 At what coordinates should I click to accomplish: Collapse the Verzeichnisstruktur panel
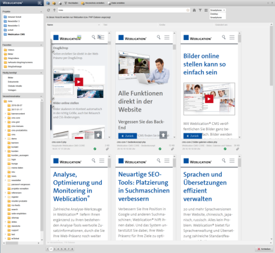pyautogui.click(x=41, y=96)
